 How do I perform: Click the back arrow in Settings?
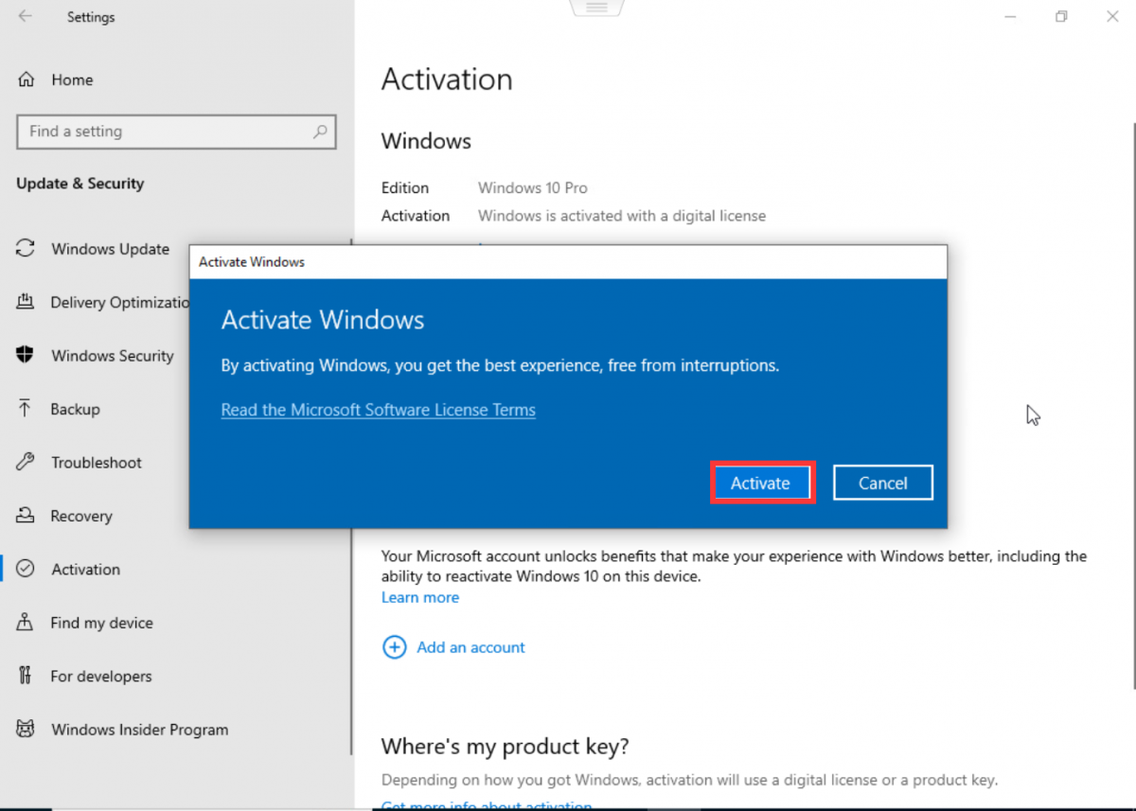[x=25, y=16]
